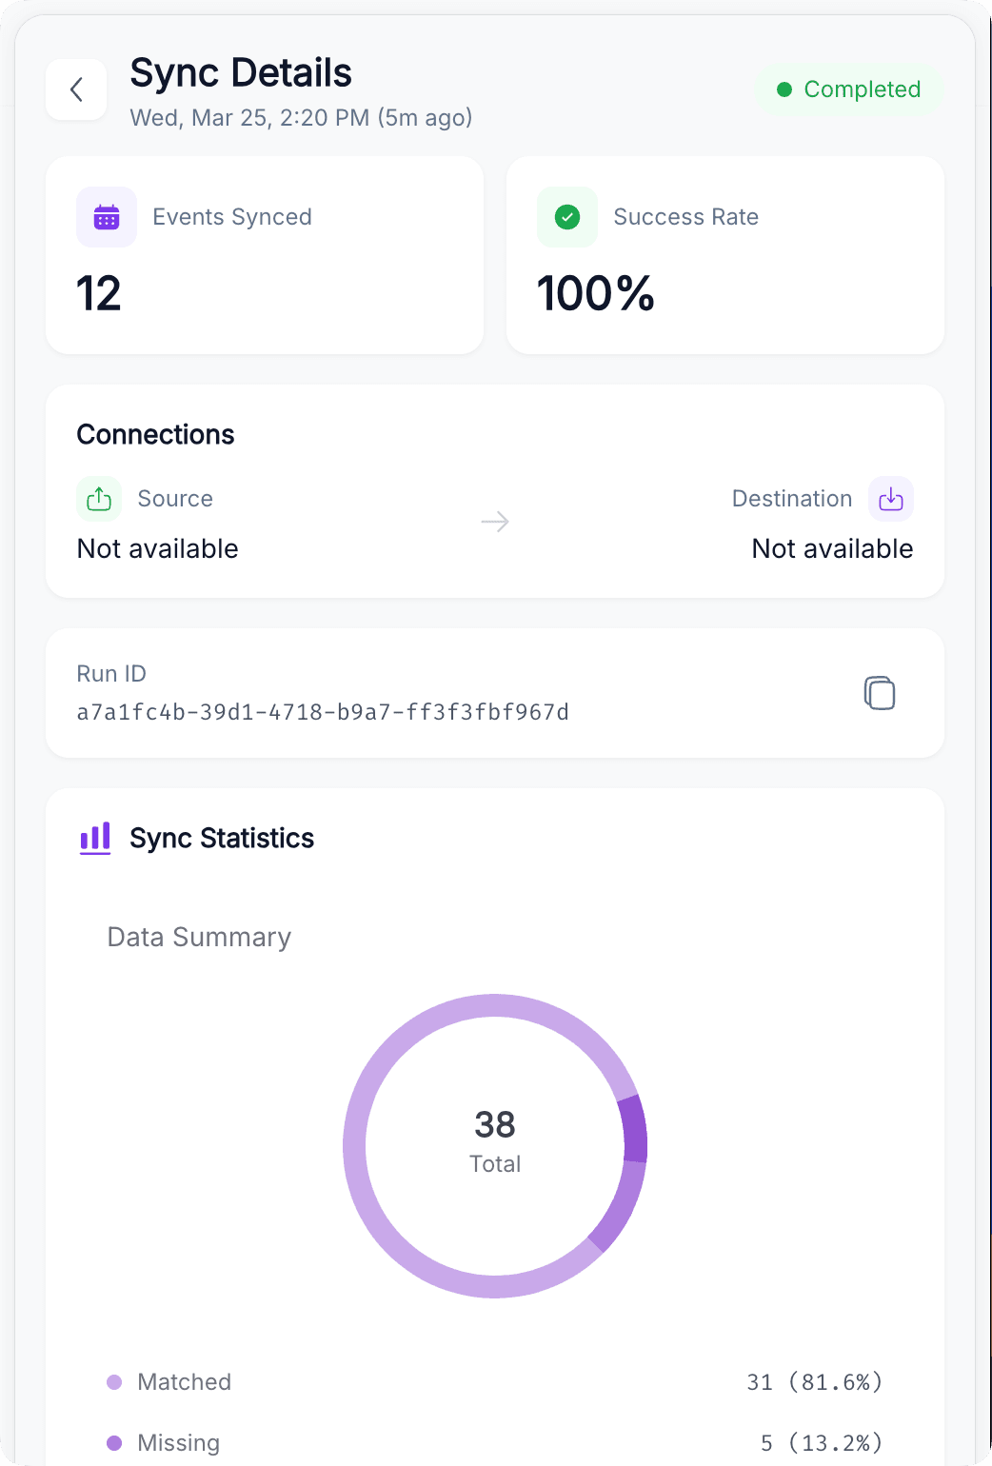Click the Events Synced calendar icon
This screenshot has height=1466, width=992.
coord(106,217)
